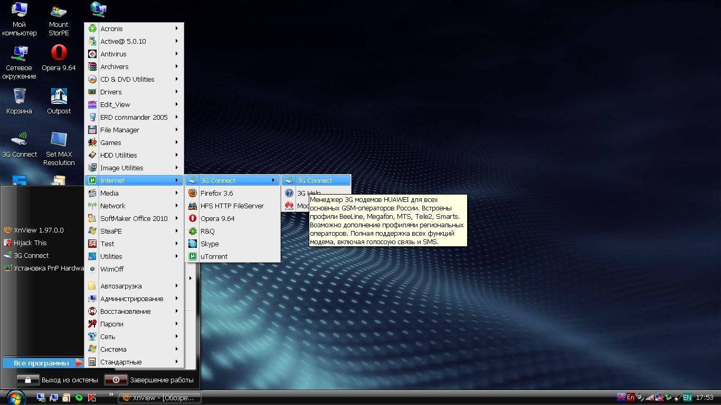
Task: Open Mount StorPE desktop icon
Action: click(x=59, y=12)
